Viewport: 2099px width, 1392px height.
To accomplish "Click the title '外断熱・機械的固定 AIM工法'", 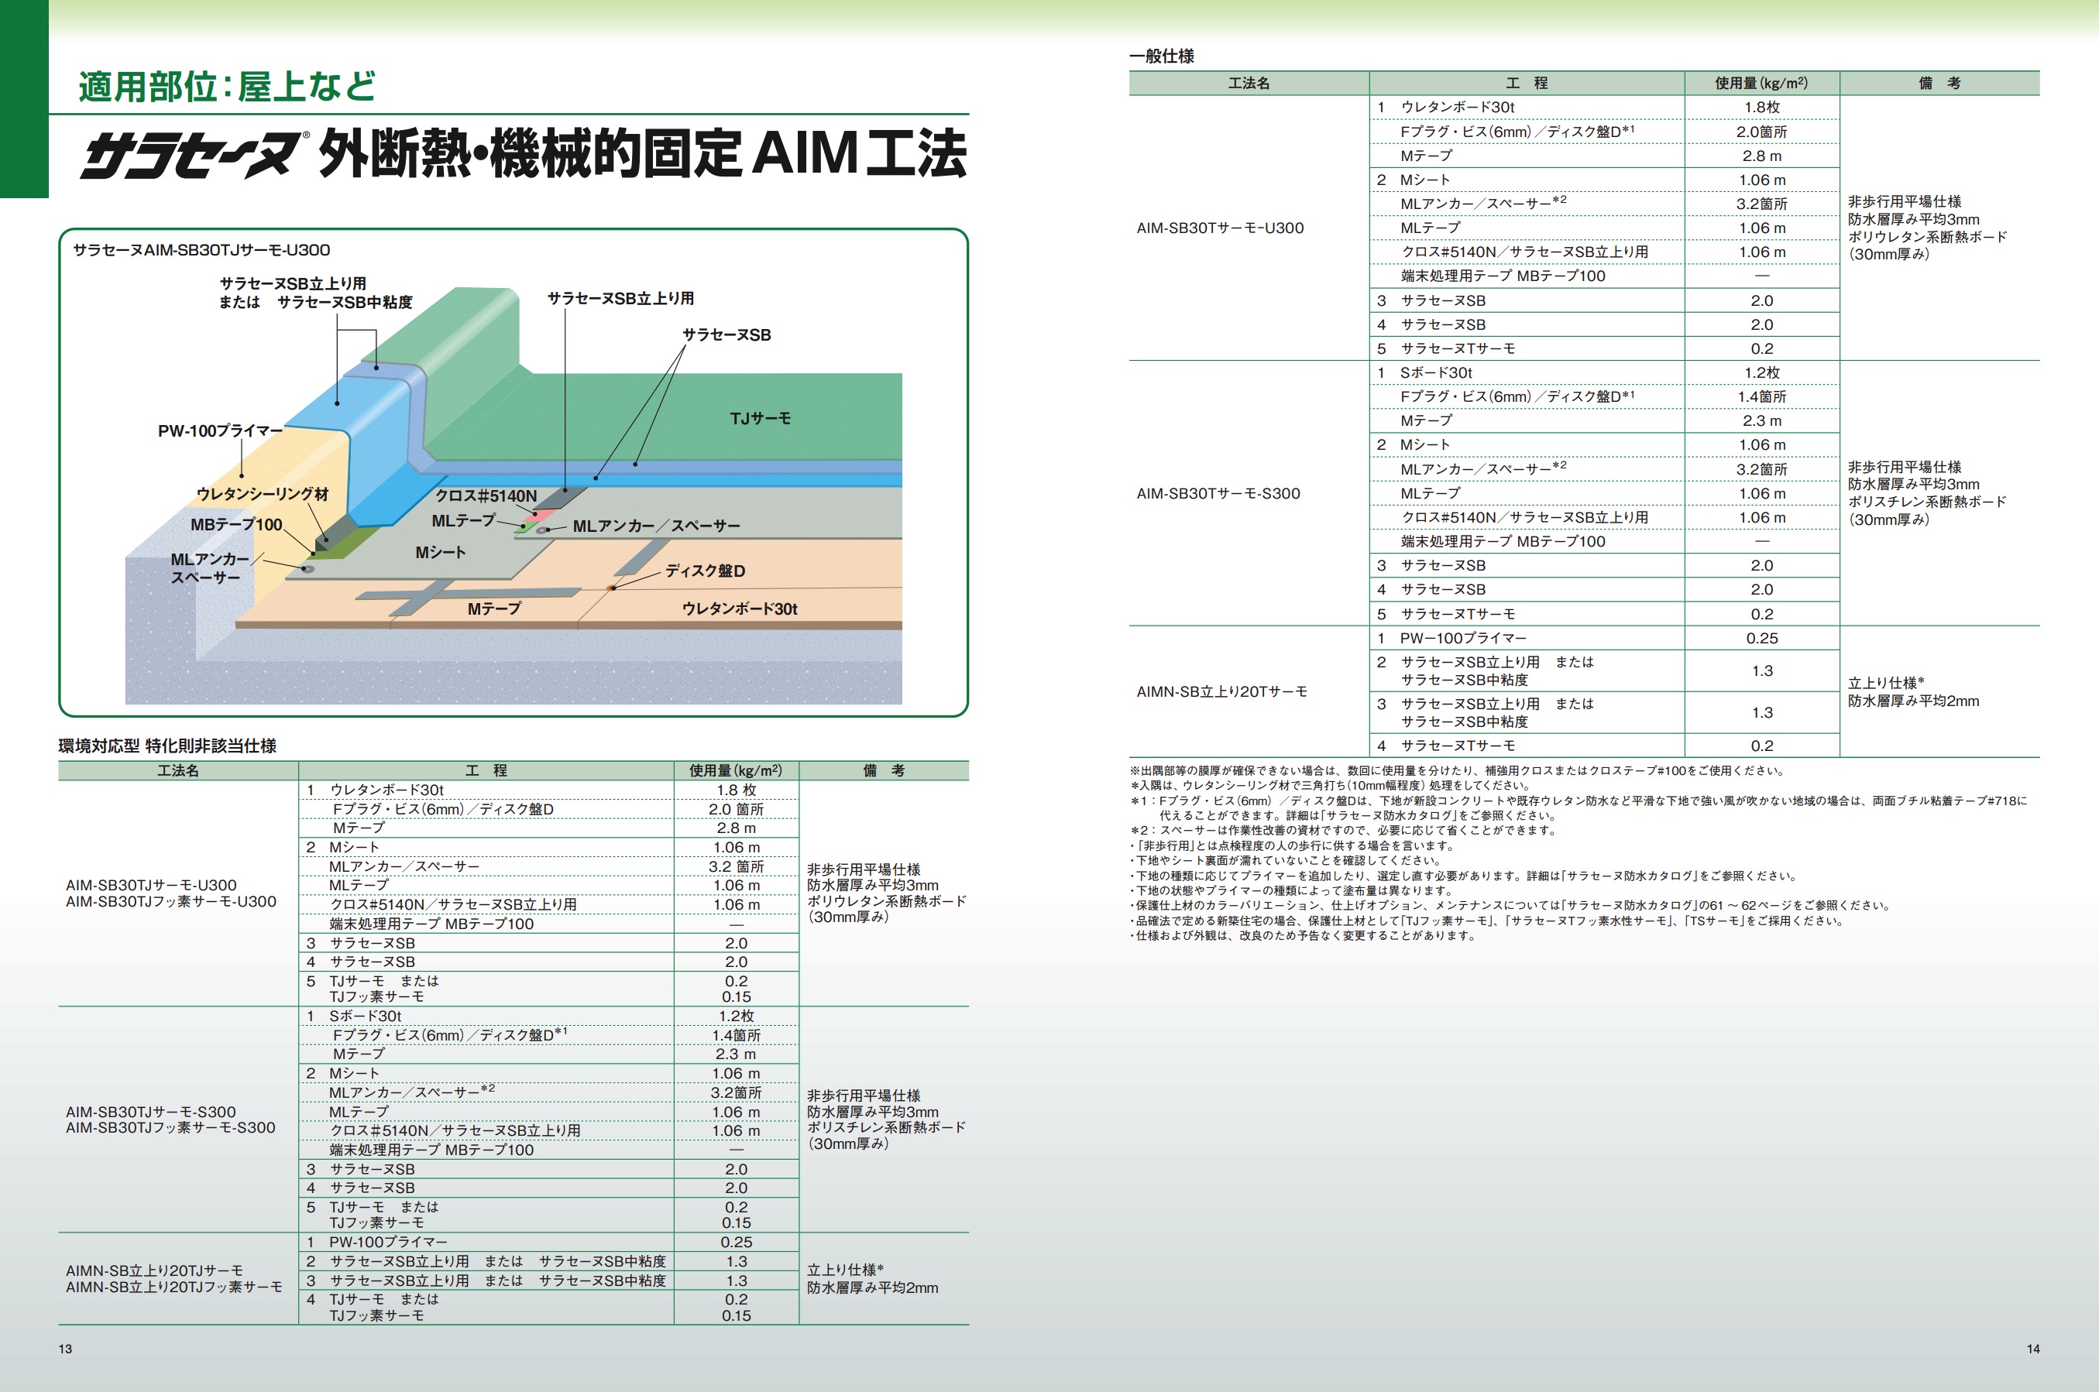I will [642, 153].
